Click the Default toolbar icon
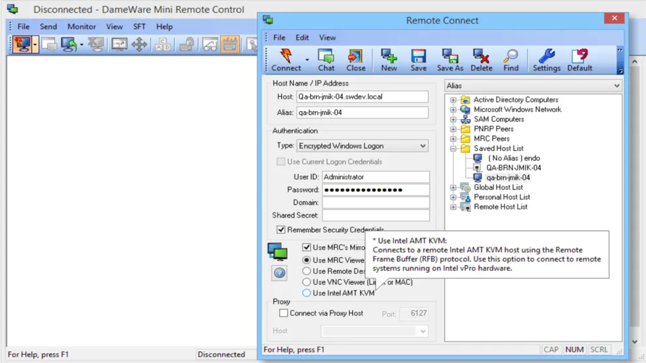Viewport: 646px width, 363px height. (x=580, y=60)
